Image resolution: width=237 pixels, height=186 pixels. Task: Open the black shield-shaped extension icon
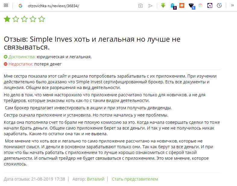191,5
